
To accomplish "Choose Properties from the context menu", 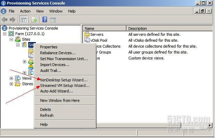I will point(65,47).
